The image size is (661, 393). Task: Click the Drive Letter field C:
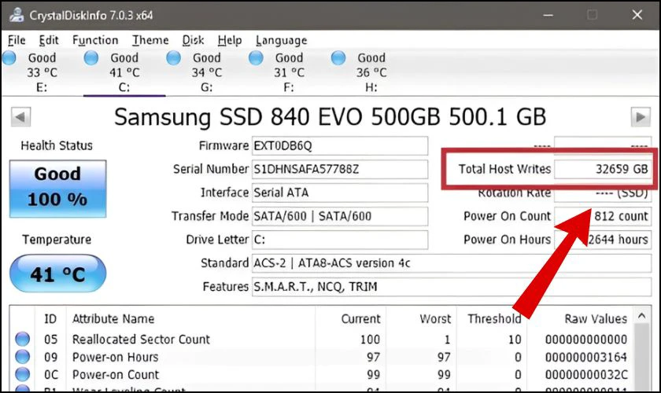click(x=340, y=240)
